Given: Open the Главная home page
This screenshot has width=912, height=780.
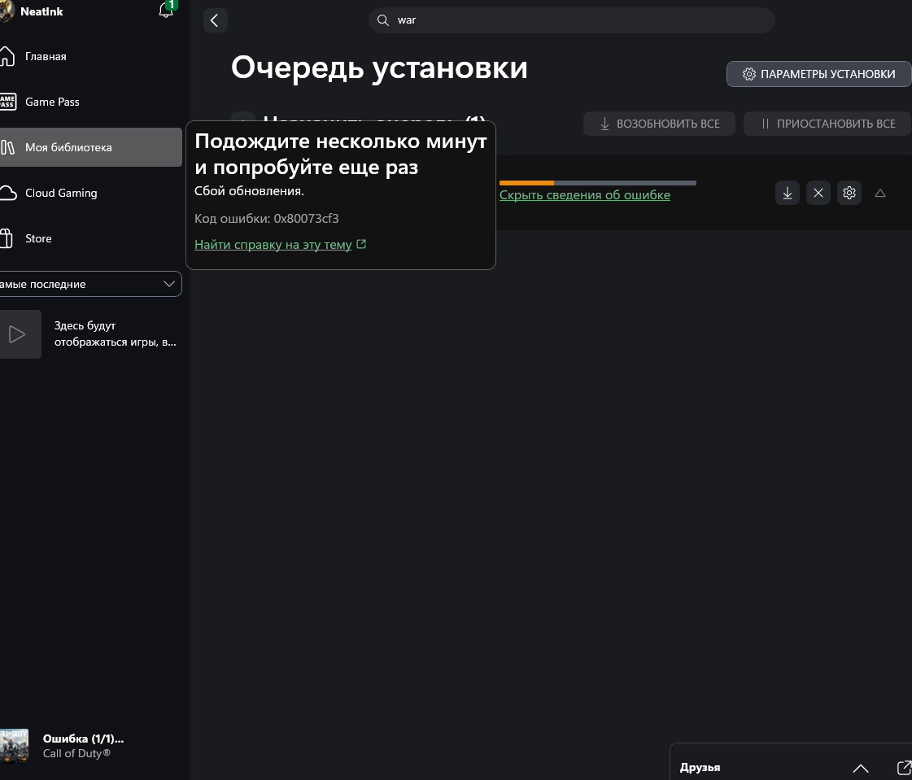Looking at the screenshot, I should point(91,56).
